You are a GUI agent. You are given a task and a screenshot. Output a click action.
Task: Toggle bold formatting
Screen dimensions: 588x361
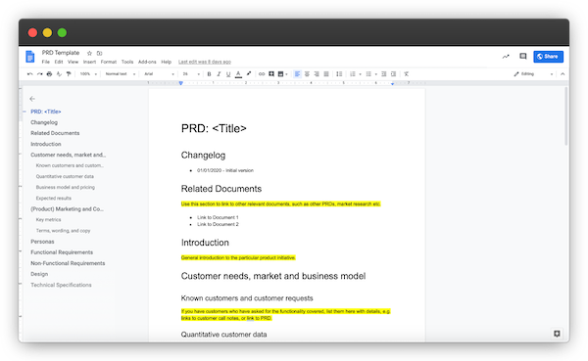pyautogui.click(x=209, y=74)
